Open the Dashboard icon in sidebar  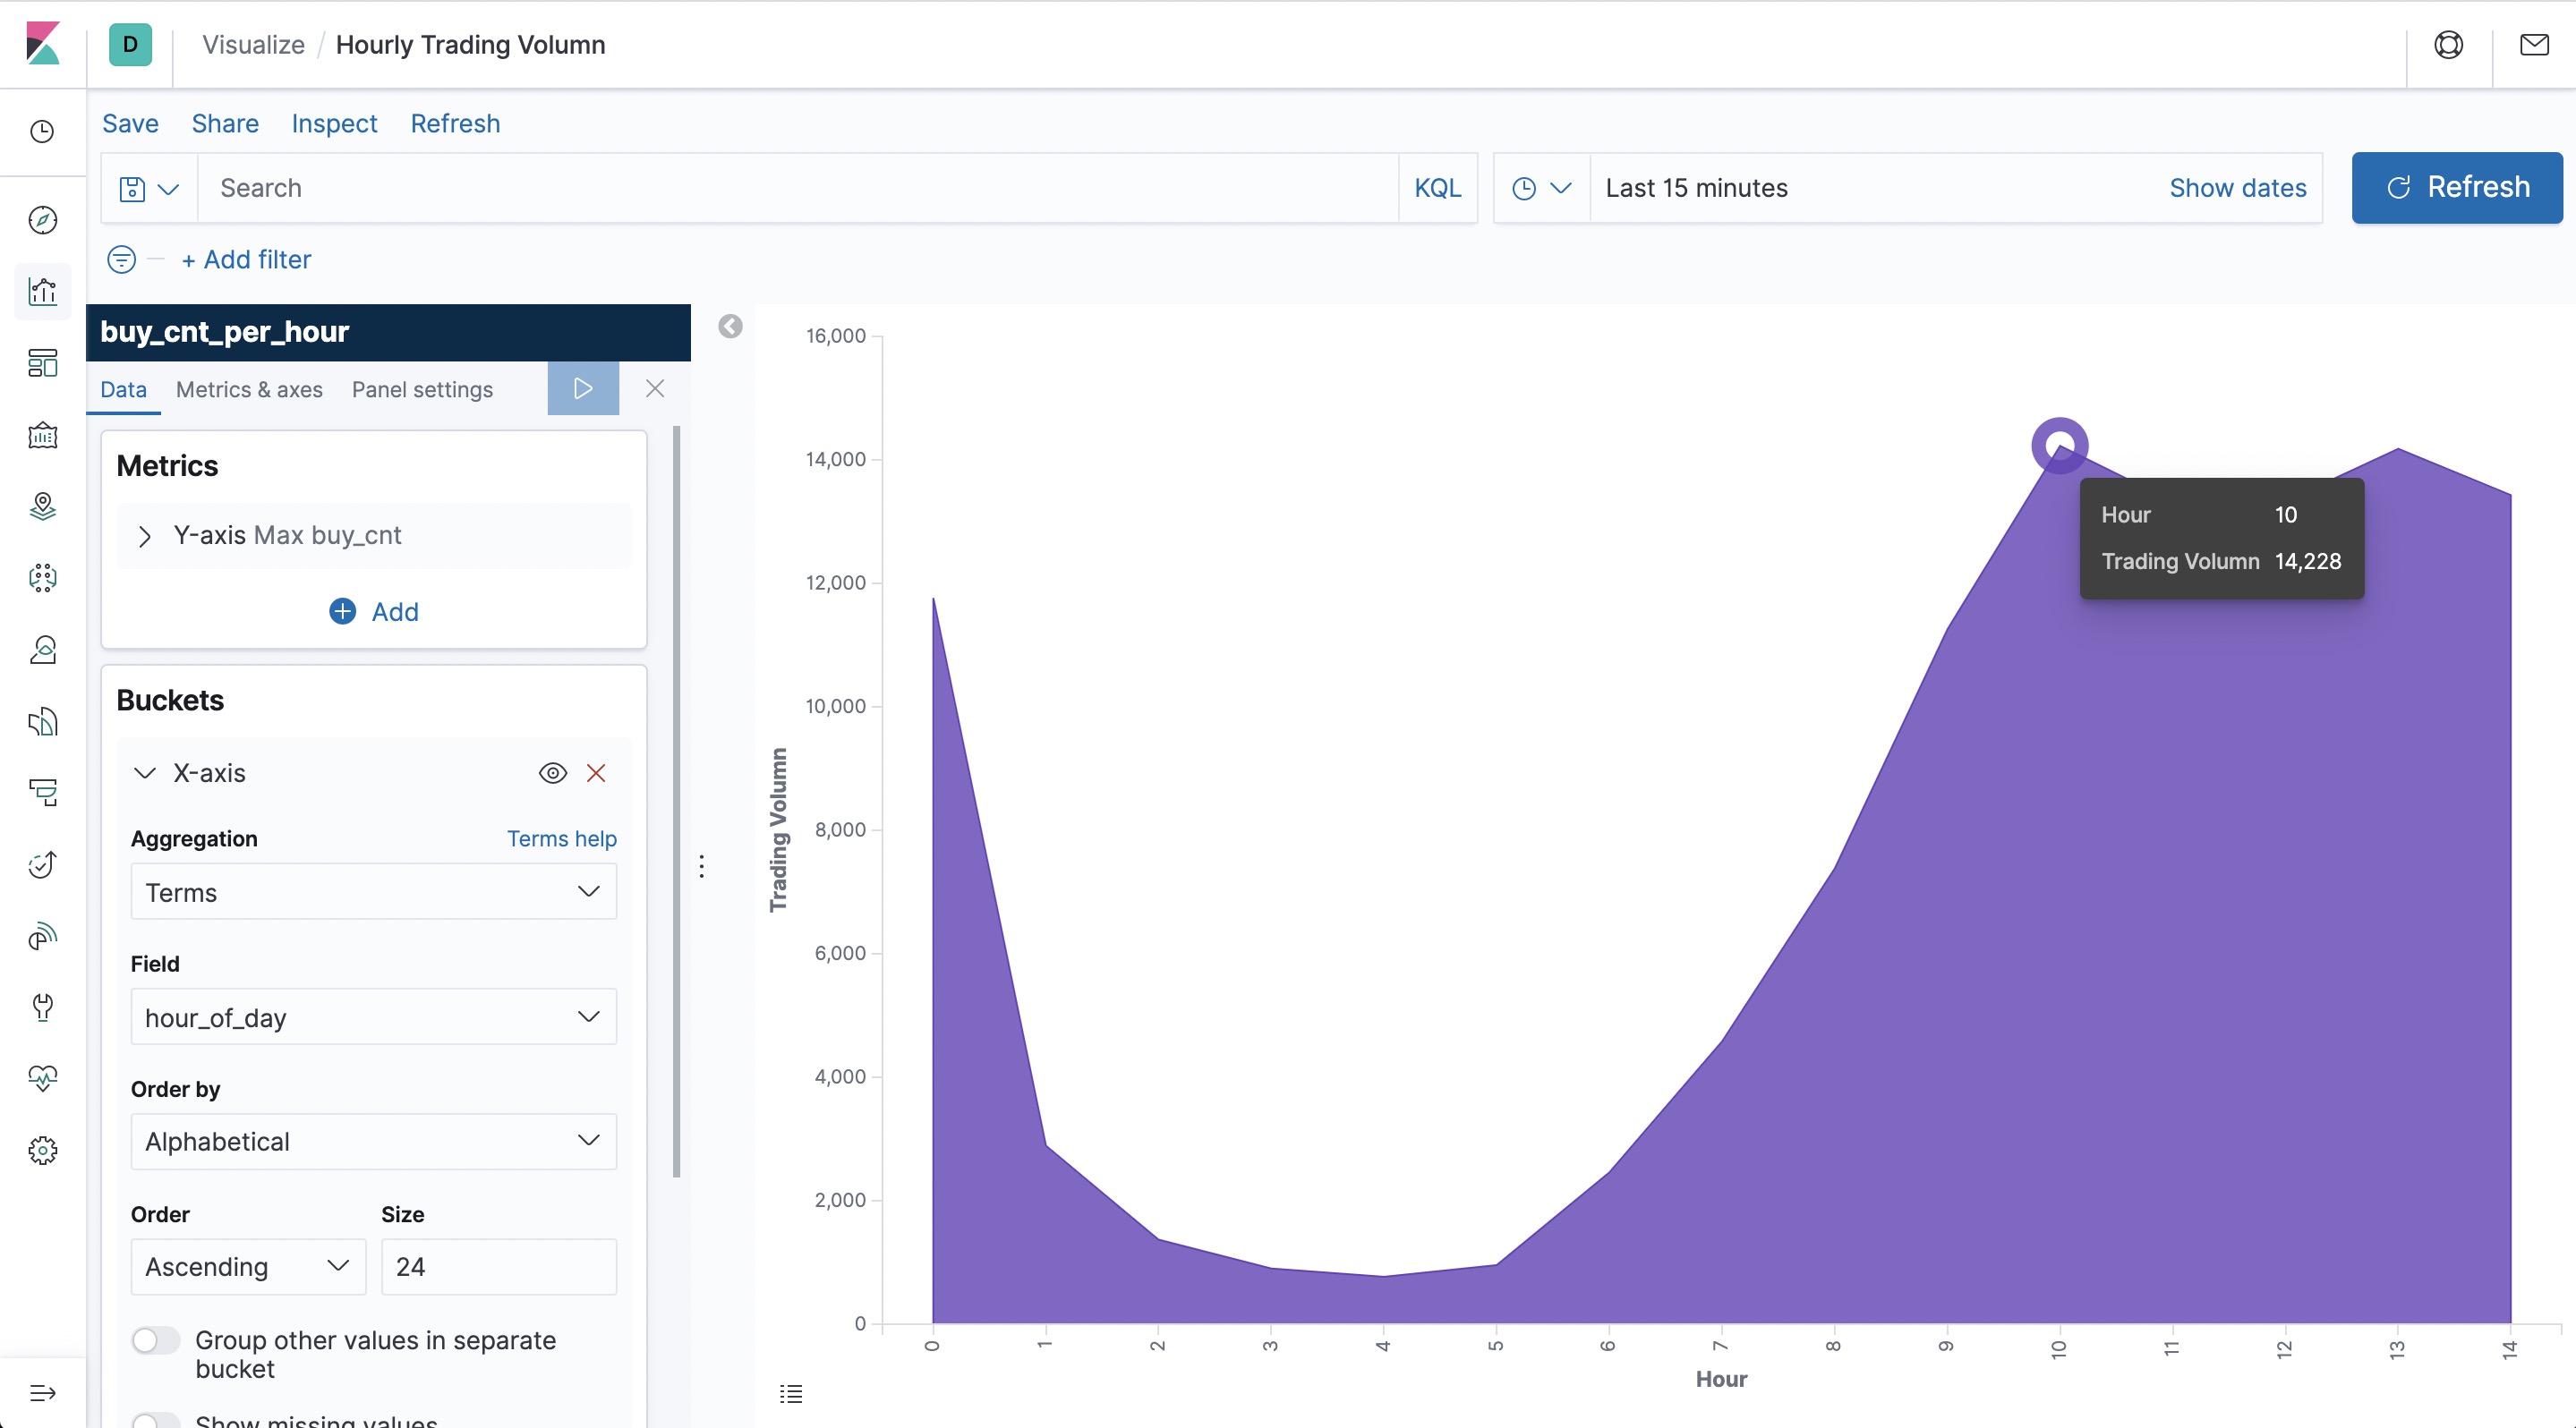42,362
